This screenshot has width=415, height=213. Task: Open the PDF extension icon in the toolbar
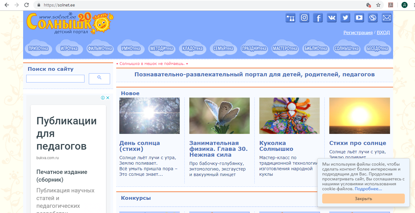click(x=390, y=5)
